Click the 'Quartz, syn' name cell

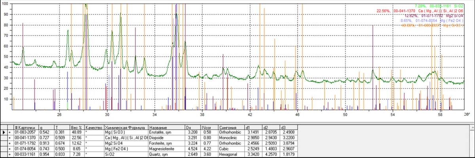click(x=167, y=154)
